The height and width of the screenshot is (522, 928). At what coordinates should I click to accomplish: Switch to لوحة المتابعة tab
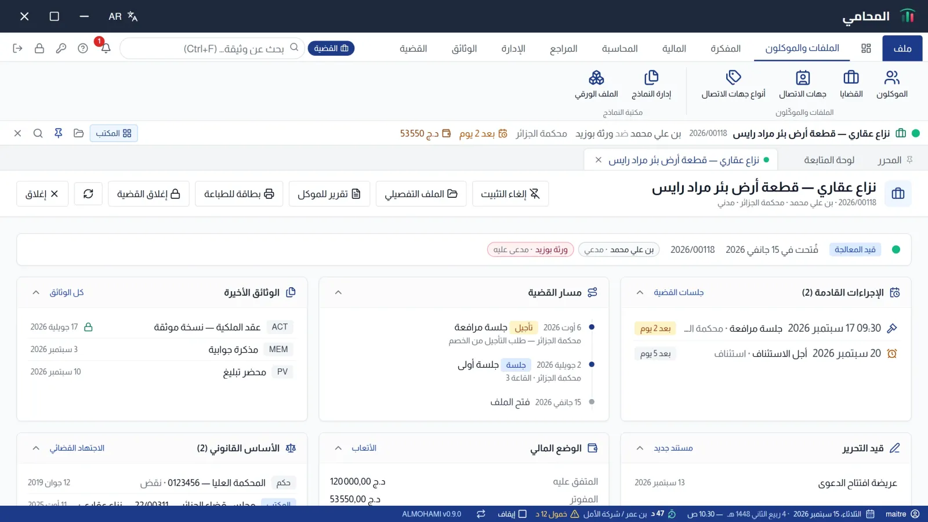coord(829,160)
